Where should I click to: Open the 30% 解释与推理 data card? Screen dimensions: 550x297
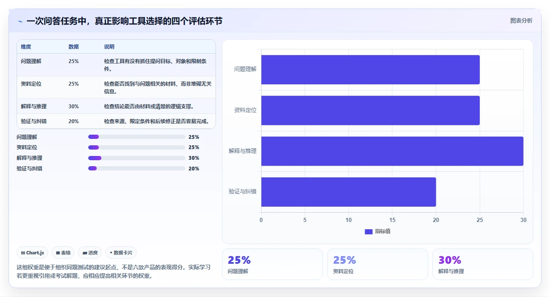click(483, 264)
